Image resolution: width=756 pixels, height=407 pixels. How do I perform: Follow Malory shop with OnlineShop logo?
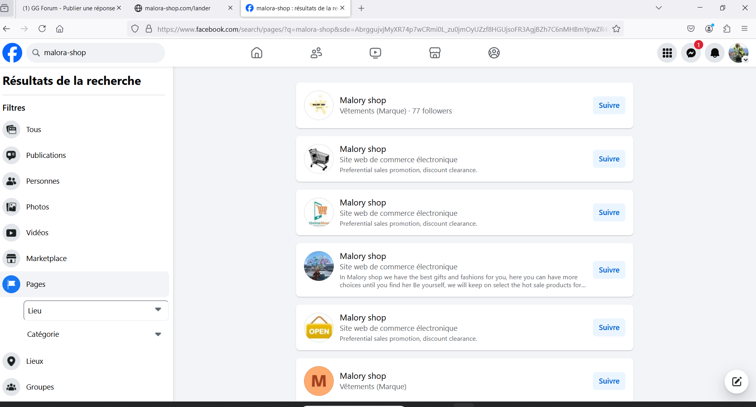609,213
